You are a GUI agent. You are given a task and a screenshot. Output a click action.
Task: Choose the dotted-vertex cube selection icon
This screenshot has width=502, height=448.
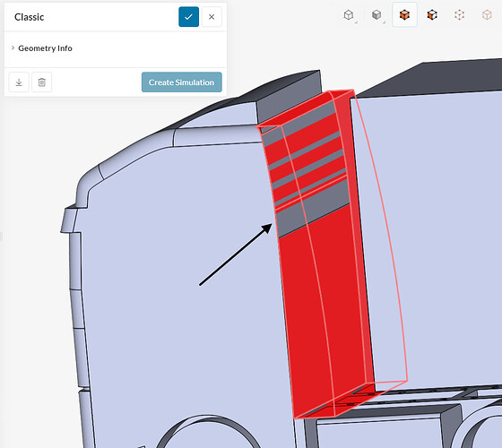(459, 14)
